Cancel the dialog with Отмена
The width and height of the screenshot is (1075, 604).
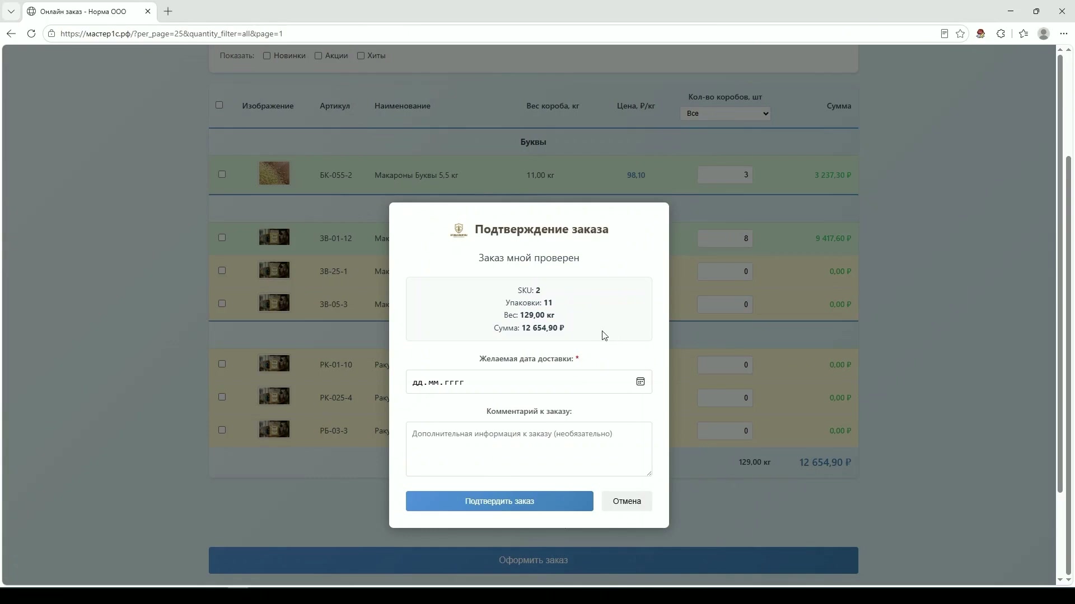(627, 501)
